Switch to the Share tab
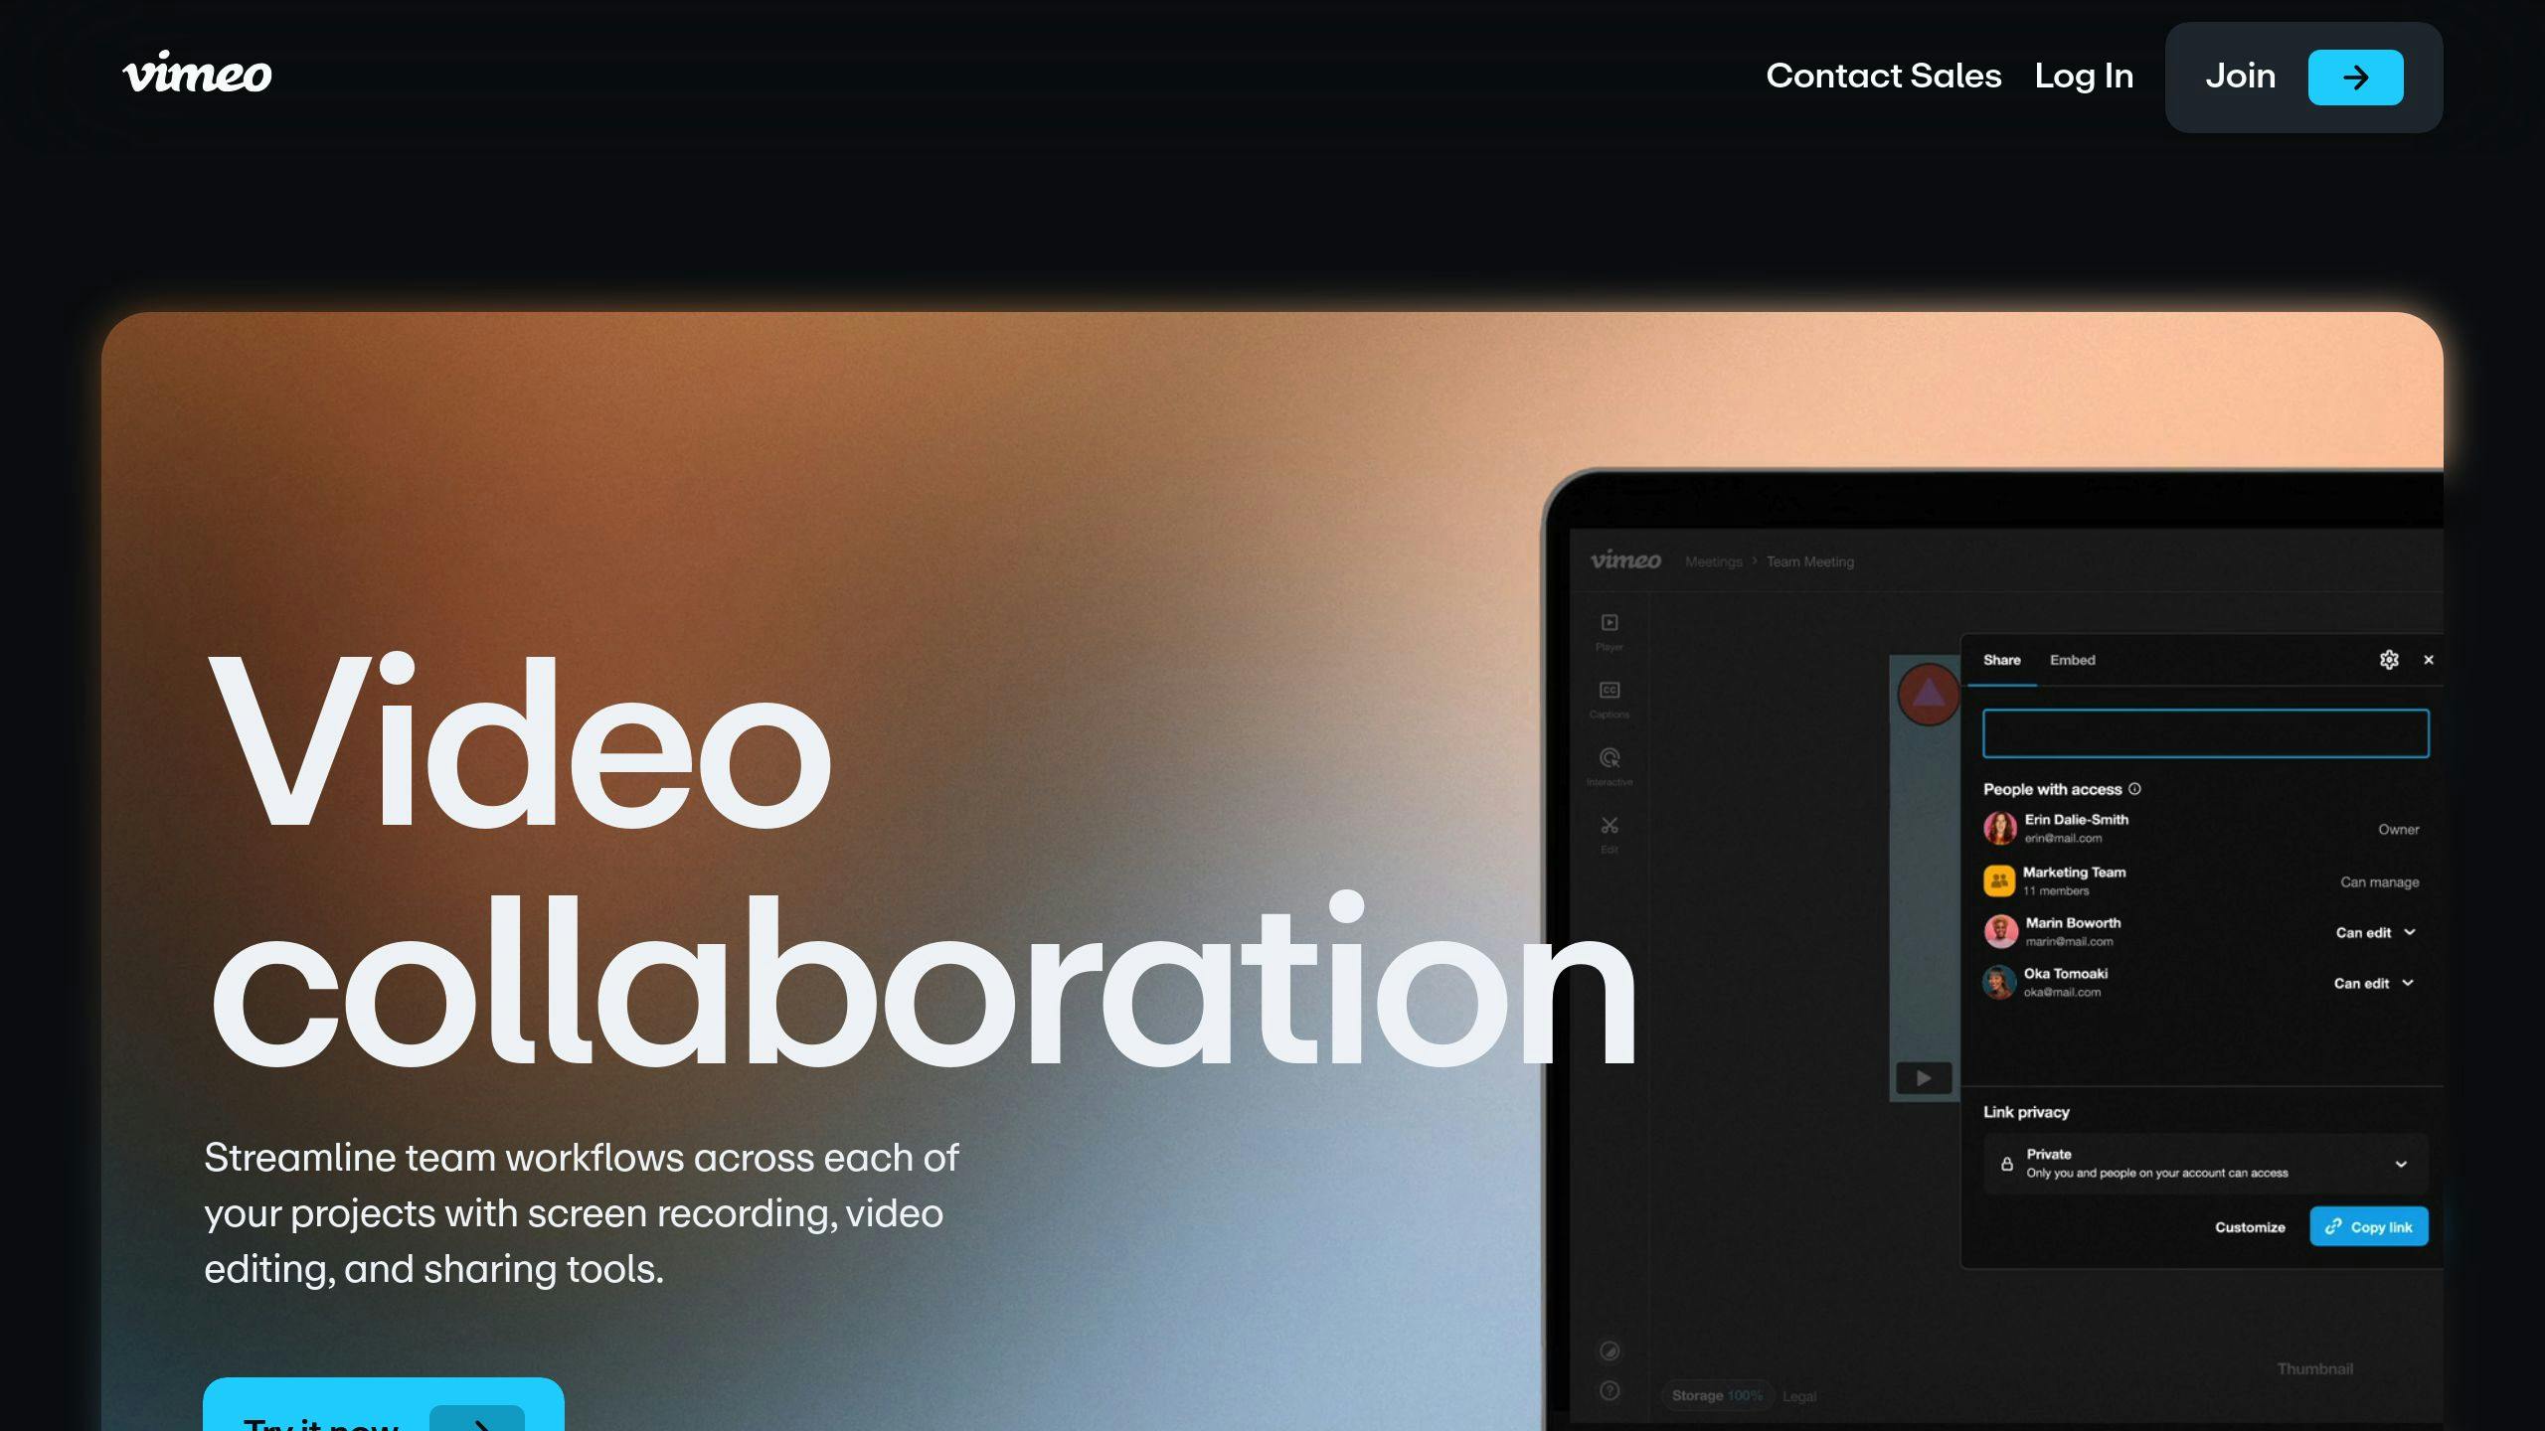2545x1431 pixels. click(2001, 660)
